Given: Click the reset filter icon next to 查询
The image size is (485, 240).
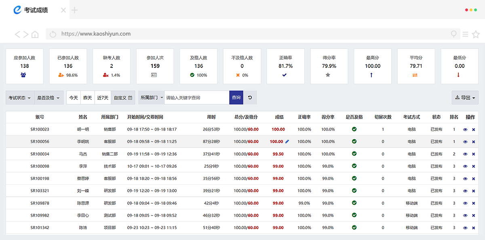Looking at the screenshot, I should [250, 97].
